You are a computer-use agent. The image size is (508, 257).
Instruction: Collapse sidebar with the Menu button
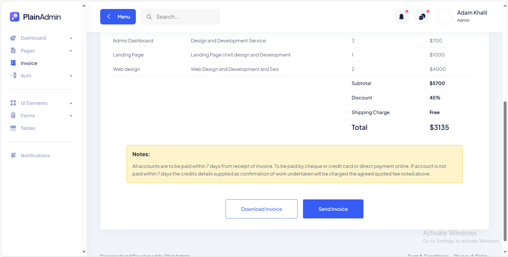point(118,17)
